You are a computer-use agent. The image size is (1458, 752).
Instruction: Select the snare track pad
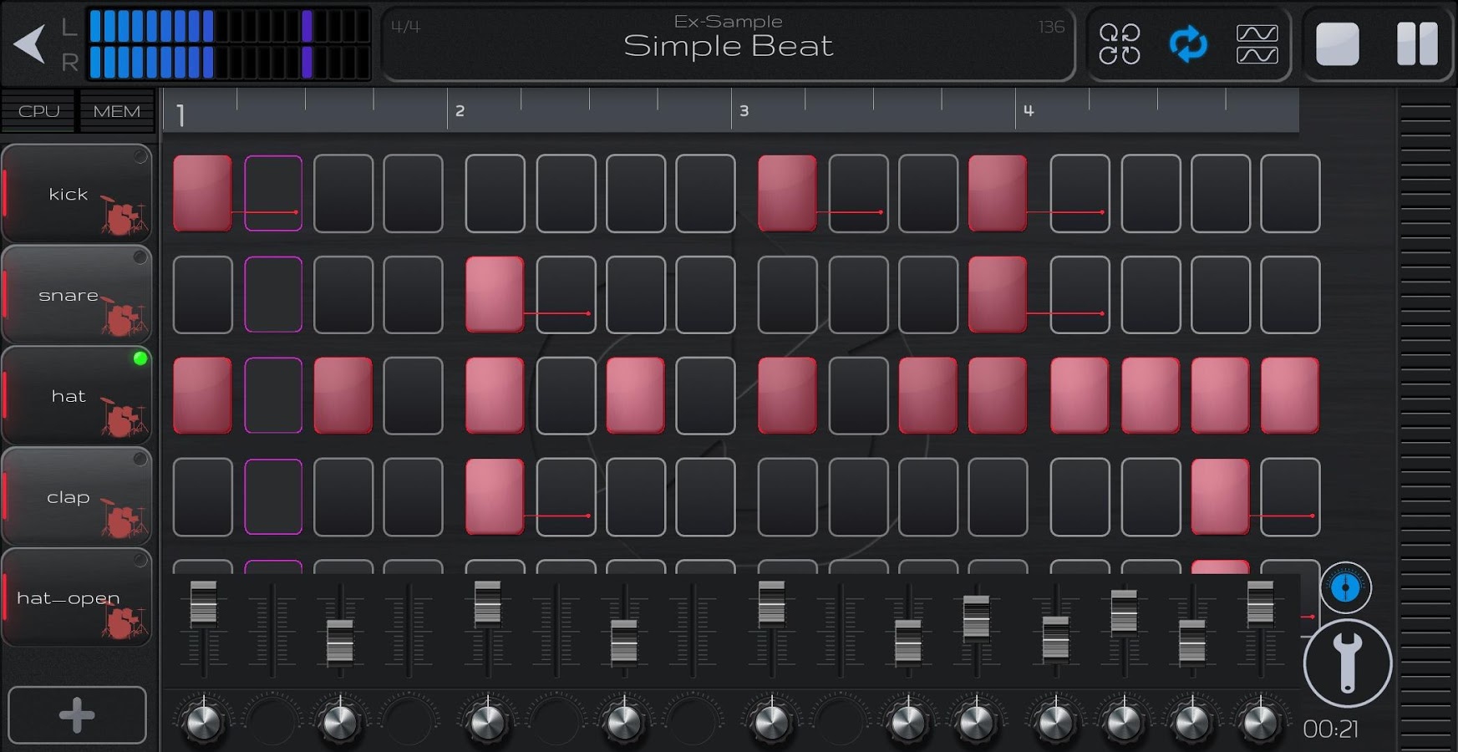point(77,295)
